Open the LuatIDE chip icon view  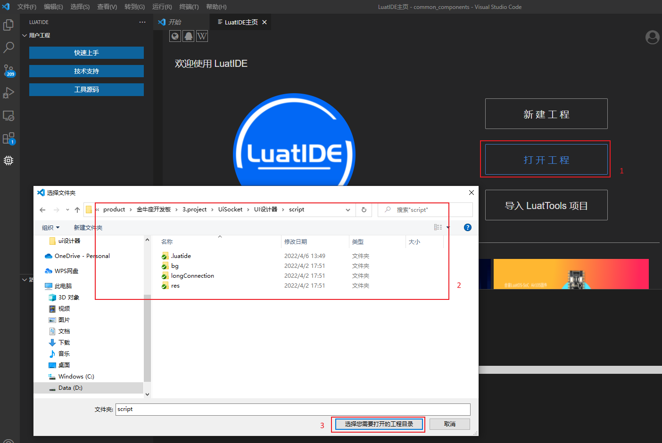[8, 161]
